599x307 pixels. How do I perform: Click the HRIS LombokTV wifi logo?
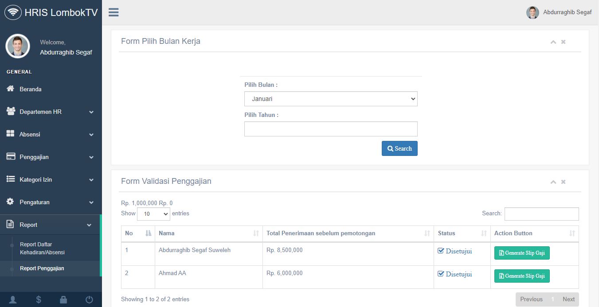click(13, 12)
